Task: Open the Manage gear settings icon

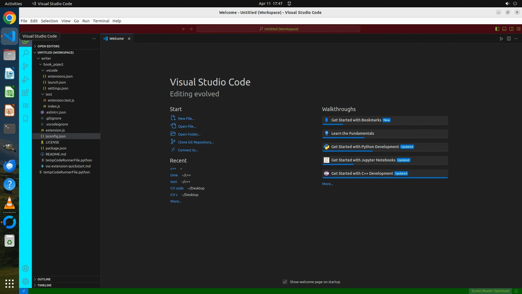Action: 25,281
